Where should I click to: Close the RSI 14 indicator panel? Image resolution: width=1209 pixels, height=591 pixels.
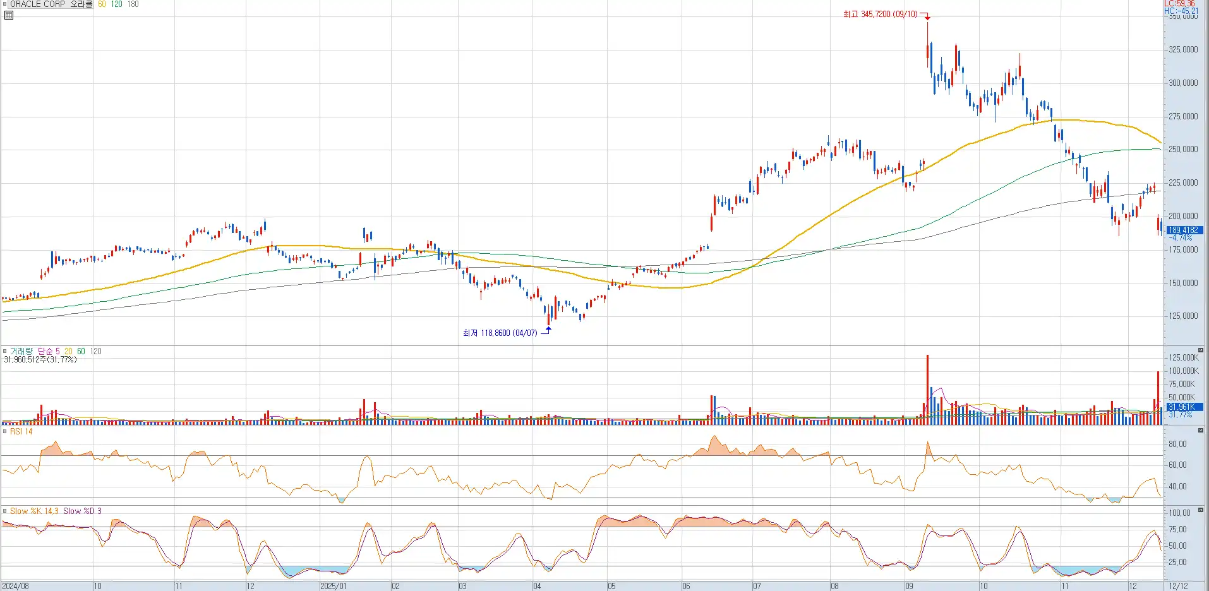1201,430
